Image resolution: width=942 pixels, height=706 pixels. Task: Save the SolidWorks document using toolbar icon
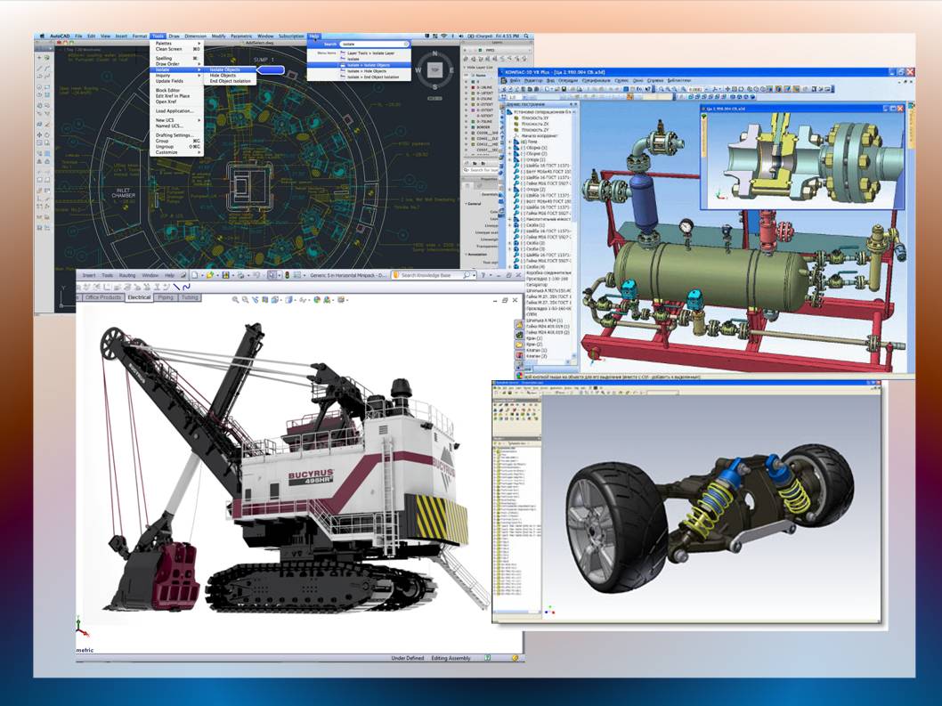[226, 275]
